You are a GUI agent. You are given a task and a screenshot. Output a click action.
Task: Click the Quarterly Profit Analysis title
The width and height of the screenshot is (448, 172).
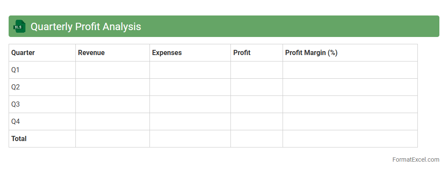[x=86, y=27]
